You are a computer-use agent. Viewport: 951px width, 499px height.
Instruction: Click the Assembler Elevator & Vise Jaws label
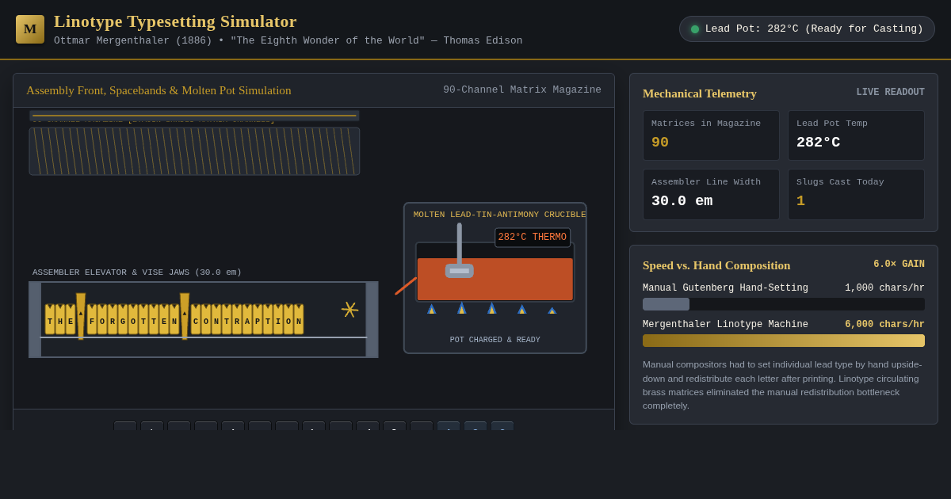coord(137,272)
